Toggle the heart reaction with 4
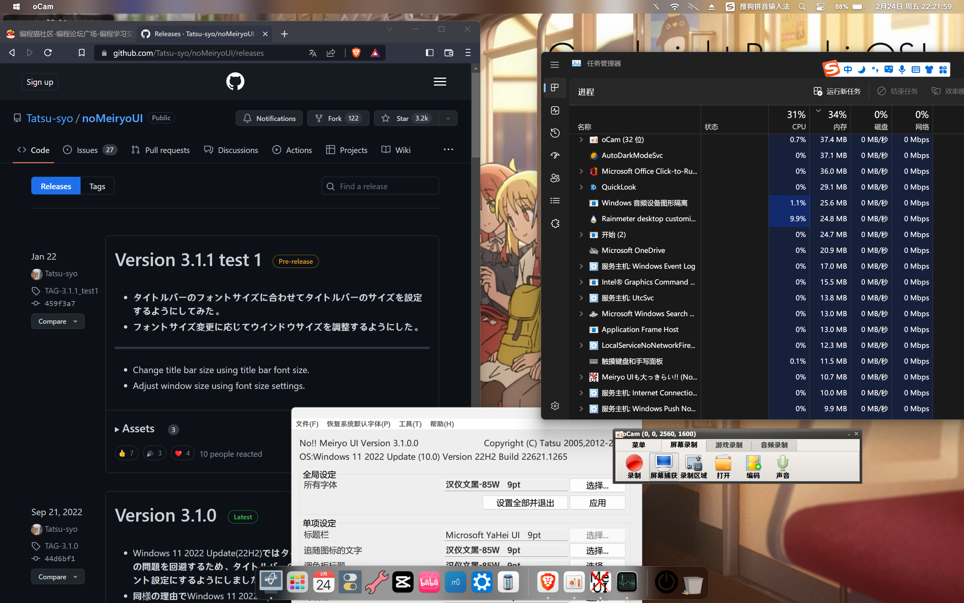This screenshot has height=603, width=964. (x=182, y=453)
